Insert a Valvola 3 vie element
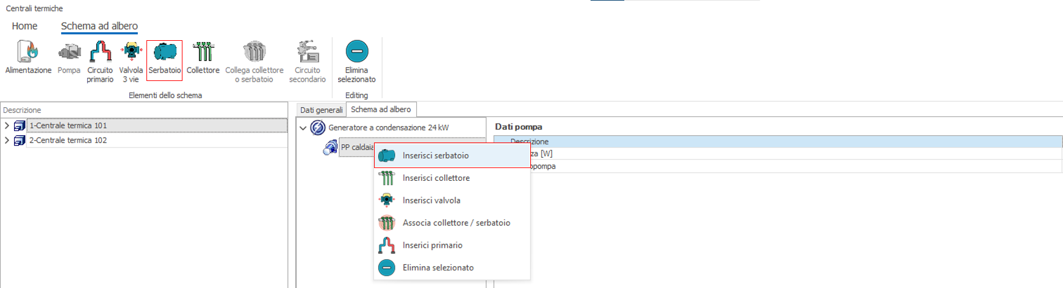This screenshot has height=288, width=1063. click(131, 53)
